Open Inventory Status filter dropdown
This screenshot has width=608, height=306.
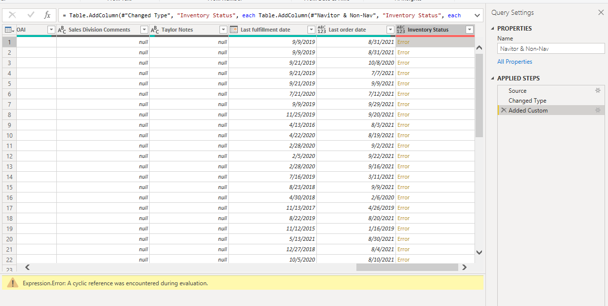469,30
